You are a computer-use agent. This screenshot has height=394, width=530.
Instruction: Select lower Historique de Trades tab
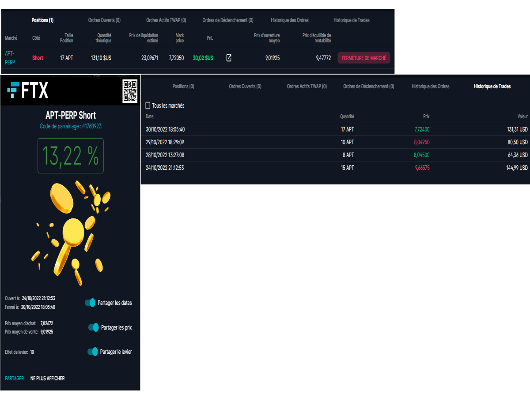[492, 86]
